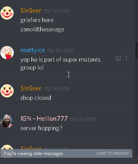Open SinSeer's profile from top username
Screen dimensions: 138x164
point(31,11)
